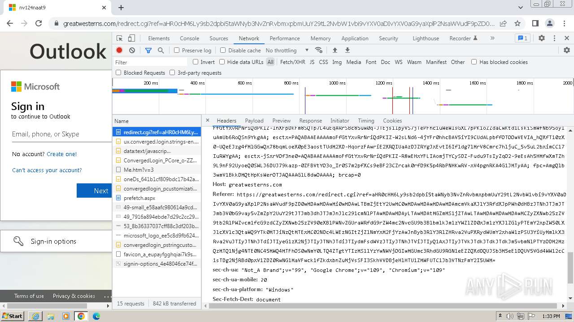Filter requests by JS type
This screenshot has height=322, width=574.
[312, 62]
